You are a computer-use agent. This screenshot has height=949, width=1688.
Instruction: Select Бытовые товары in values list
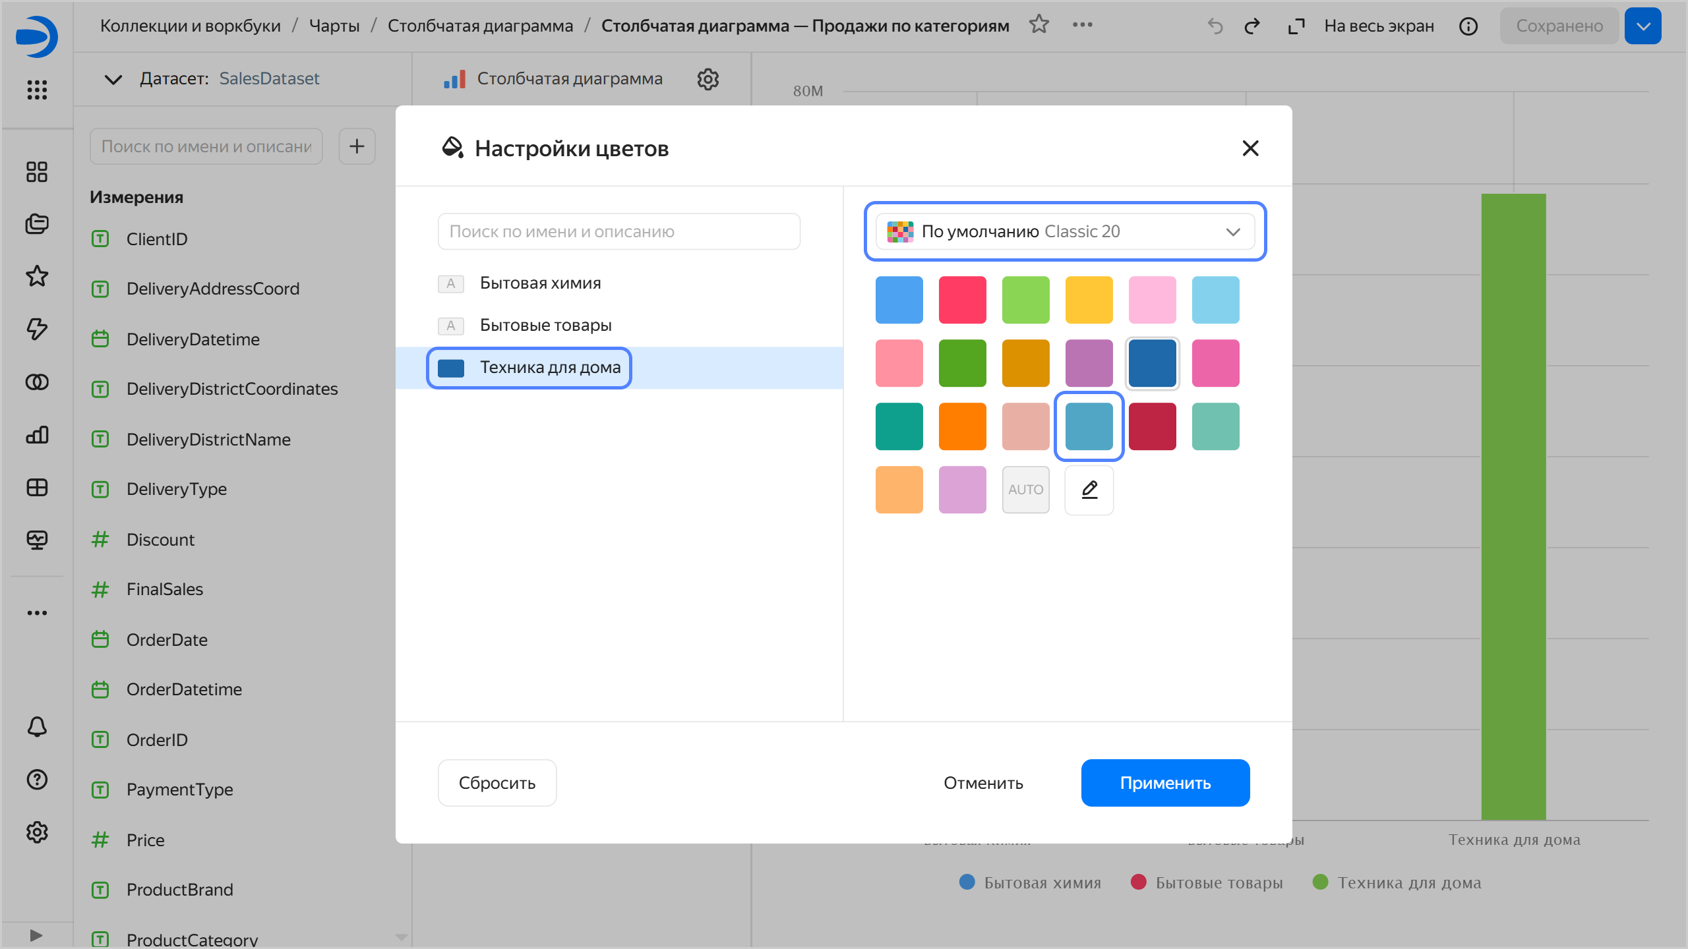click(545, 326)
